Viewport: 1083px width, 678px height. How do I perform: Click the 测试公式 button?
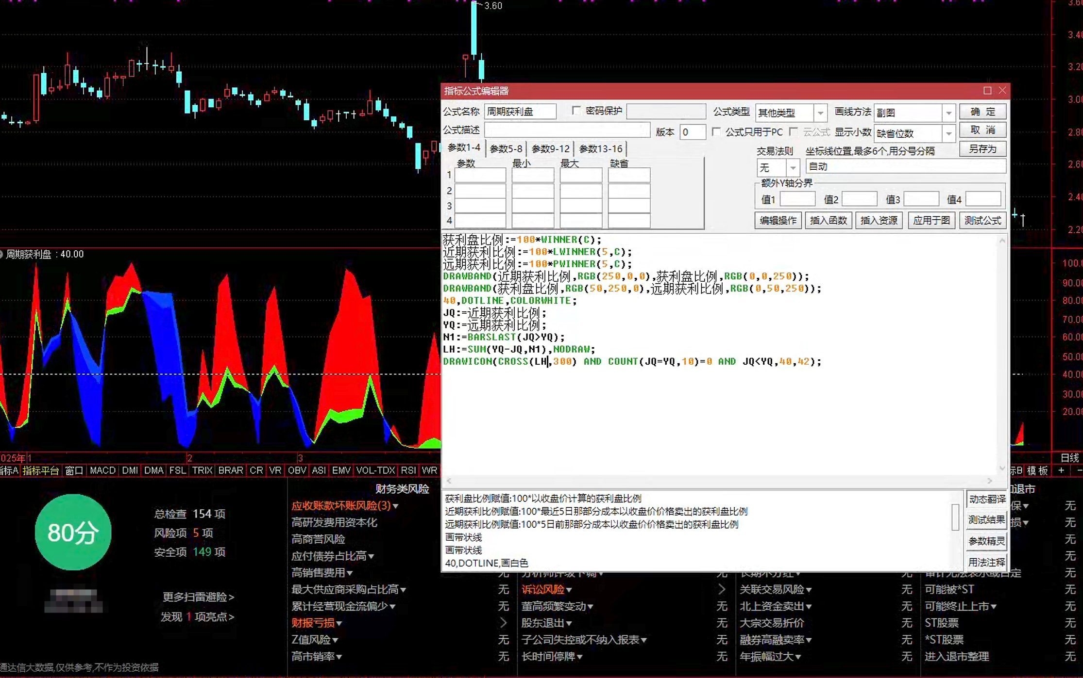point(982,221)
